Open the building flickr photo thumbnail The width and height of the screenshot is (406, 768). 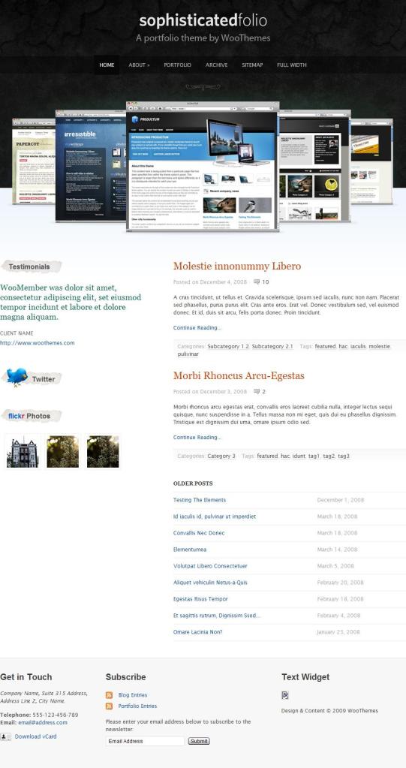[23, 452]
